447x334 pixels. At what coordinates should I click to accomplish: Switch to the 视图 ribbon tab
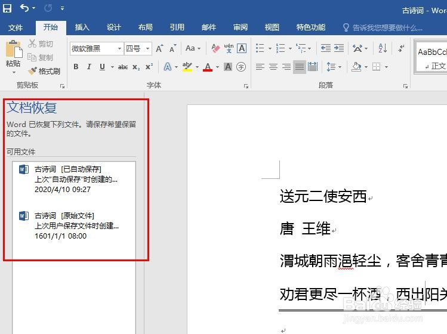tap(272, 27)
